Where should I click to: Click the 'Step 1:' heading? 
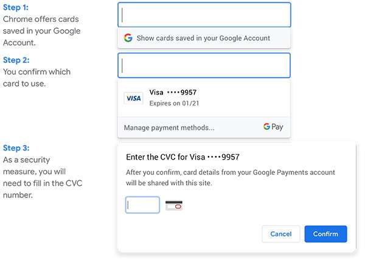(x=16, y=7)
